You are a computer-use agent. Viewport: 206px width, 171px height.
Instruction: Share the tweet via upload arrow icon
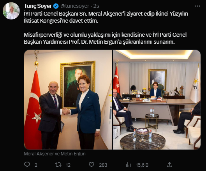coord(169,164)
